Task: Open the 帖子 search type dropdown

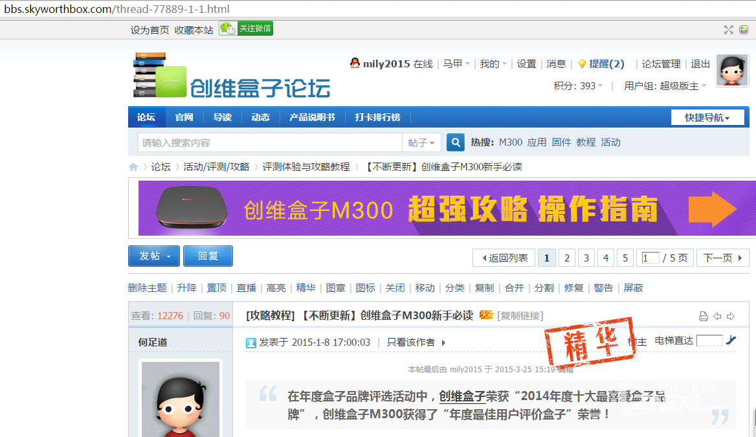Action: click(x=421, y=143)
